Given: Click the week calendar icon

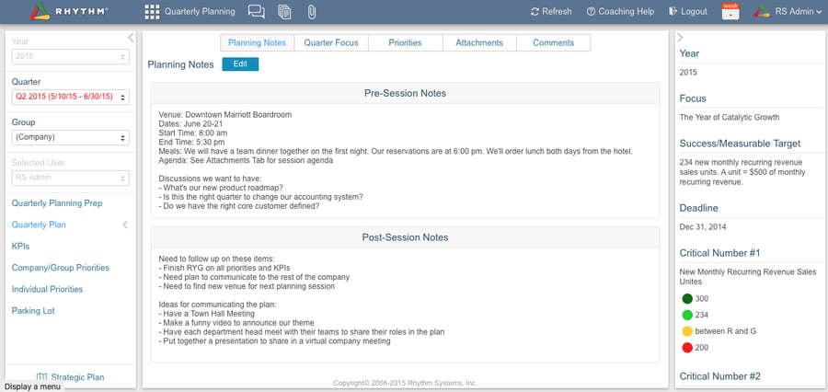Looking at the screenshot, I should point(730,11).
